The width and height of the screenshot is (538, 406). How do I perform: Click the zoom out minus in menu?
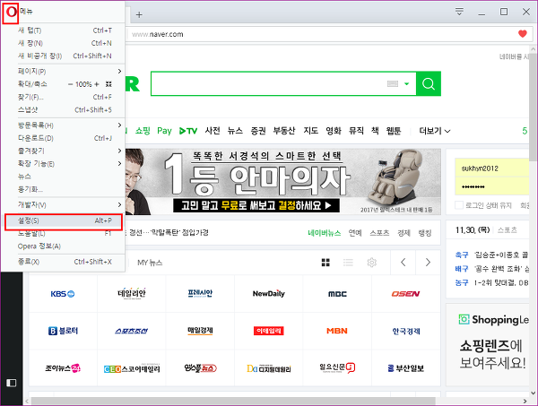(x=70, y=84)
